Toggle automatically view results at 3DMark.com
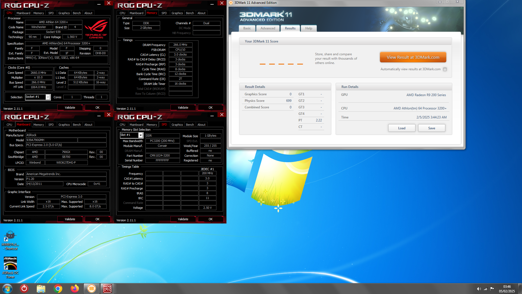 (x=445, y=69)
